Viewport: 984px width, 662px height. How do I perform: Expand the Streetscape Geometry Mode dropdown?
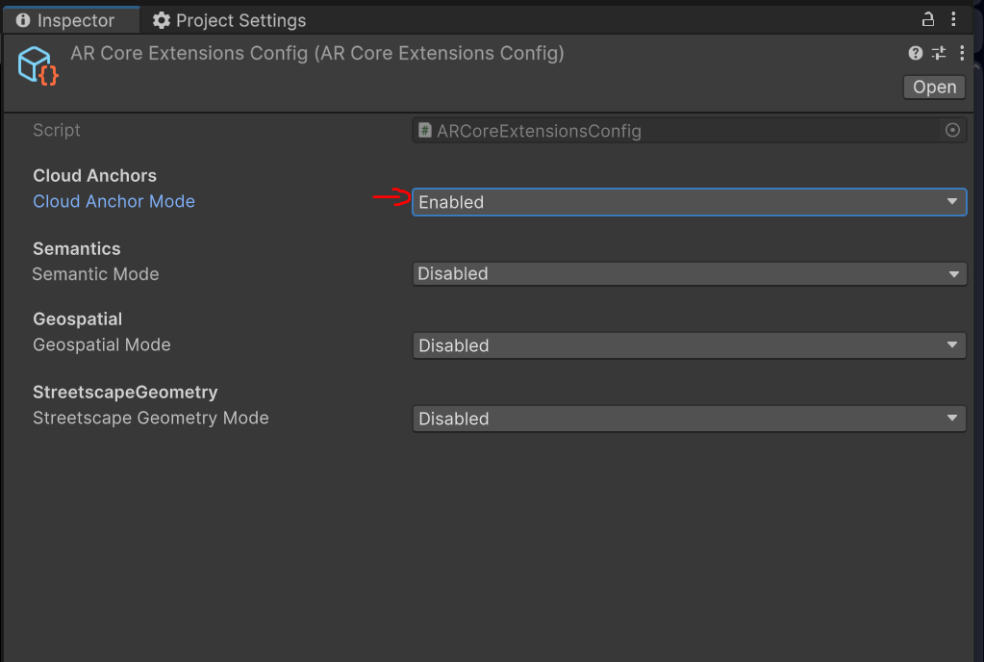(689, 419)
